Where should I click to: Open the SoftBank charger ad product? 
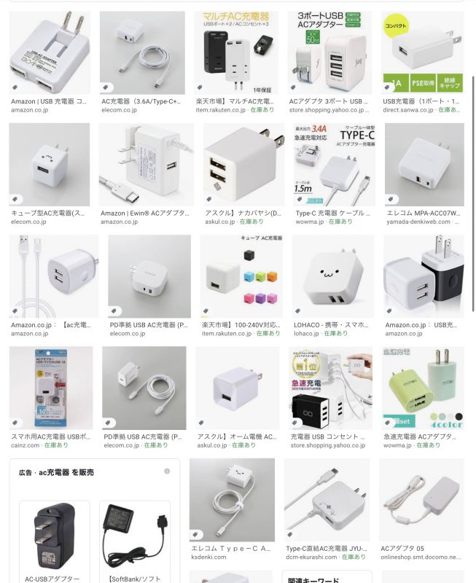(135, 538)
